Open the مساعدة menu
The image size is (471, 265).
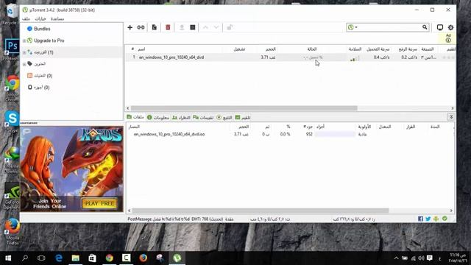(x=57, y=18)
